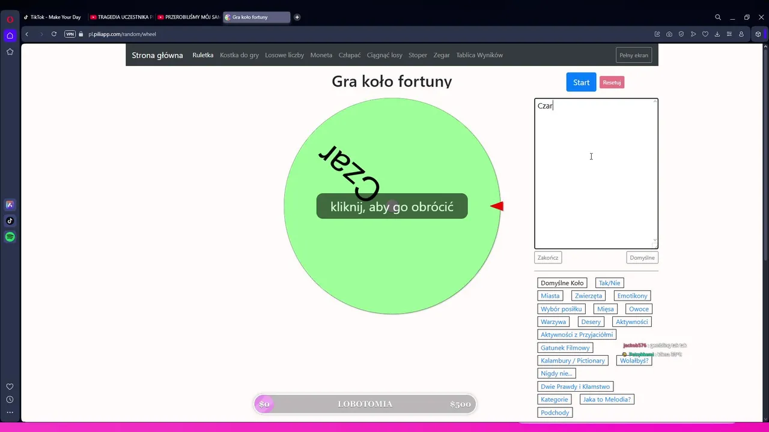The image size is (769, 432).
Task: Click inside the wheel entries text area
Action: pos(596,174)
